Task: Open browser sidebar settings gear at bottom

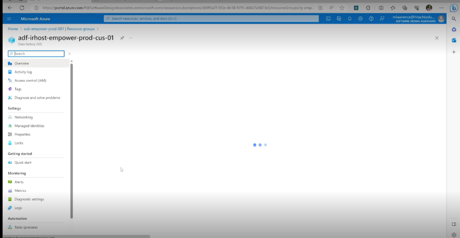Action: pyautogui.click(x=454, y=235)
